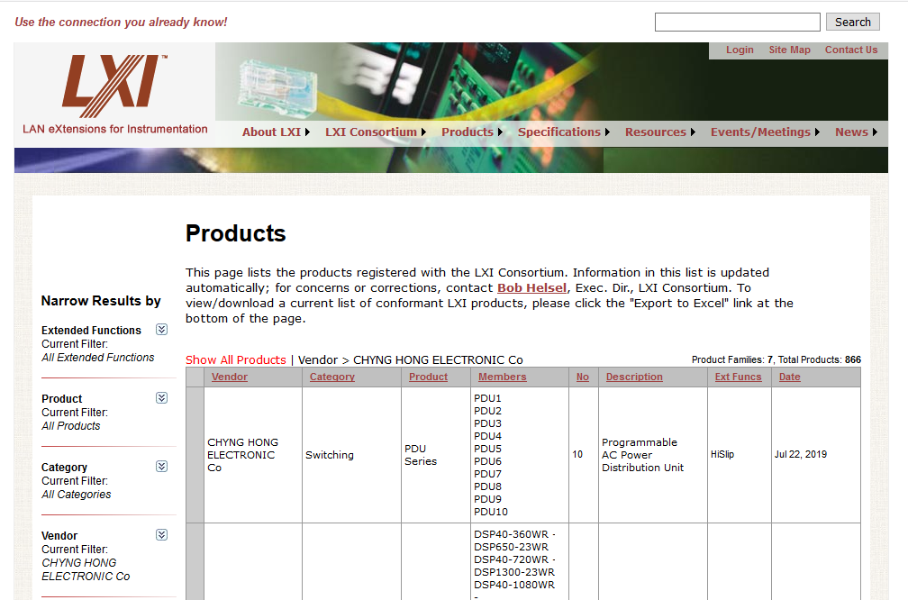
Task: Select the PDU10 member entry
Action: [490, 512]
